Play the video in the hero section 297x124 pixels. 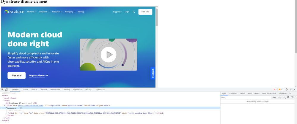click(x=108, y=55)
